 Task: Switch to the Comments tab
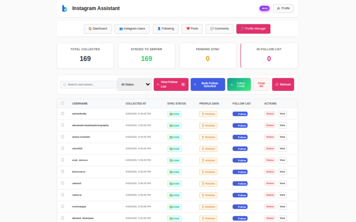pyautogui.click(x=219, y=29)
